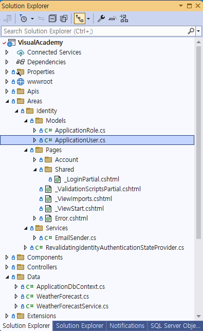Expand WeatherForecastService.cs node
The image size is (203, 331).
16,306
